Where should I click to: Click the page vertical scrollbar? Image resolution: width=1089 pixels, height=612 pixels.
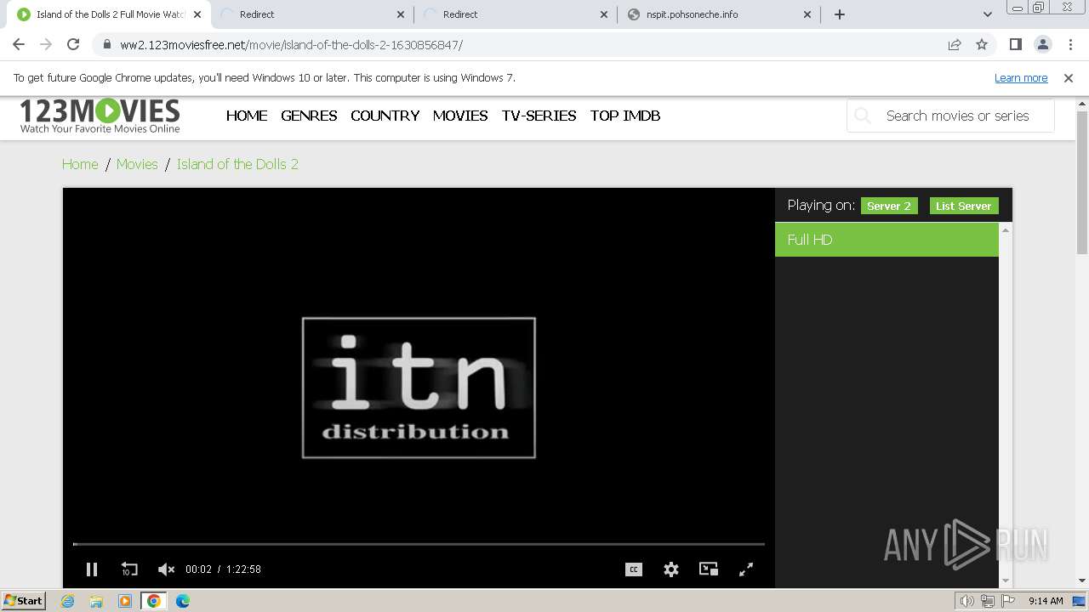coord(1082,183)
